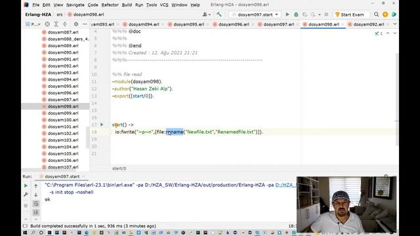Click the Collapse All icon in the Project panel
This screenshot has height=236, width=420.
point(65,24)
